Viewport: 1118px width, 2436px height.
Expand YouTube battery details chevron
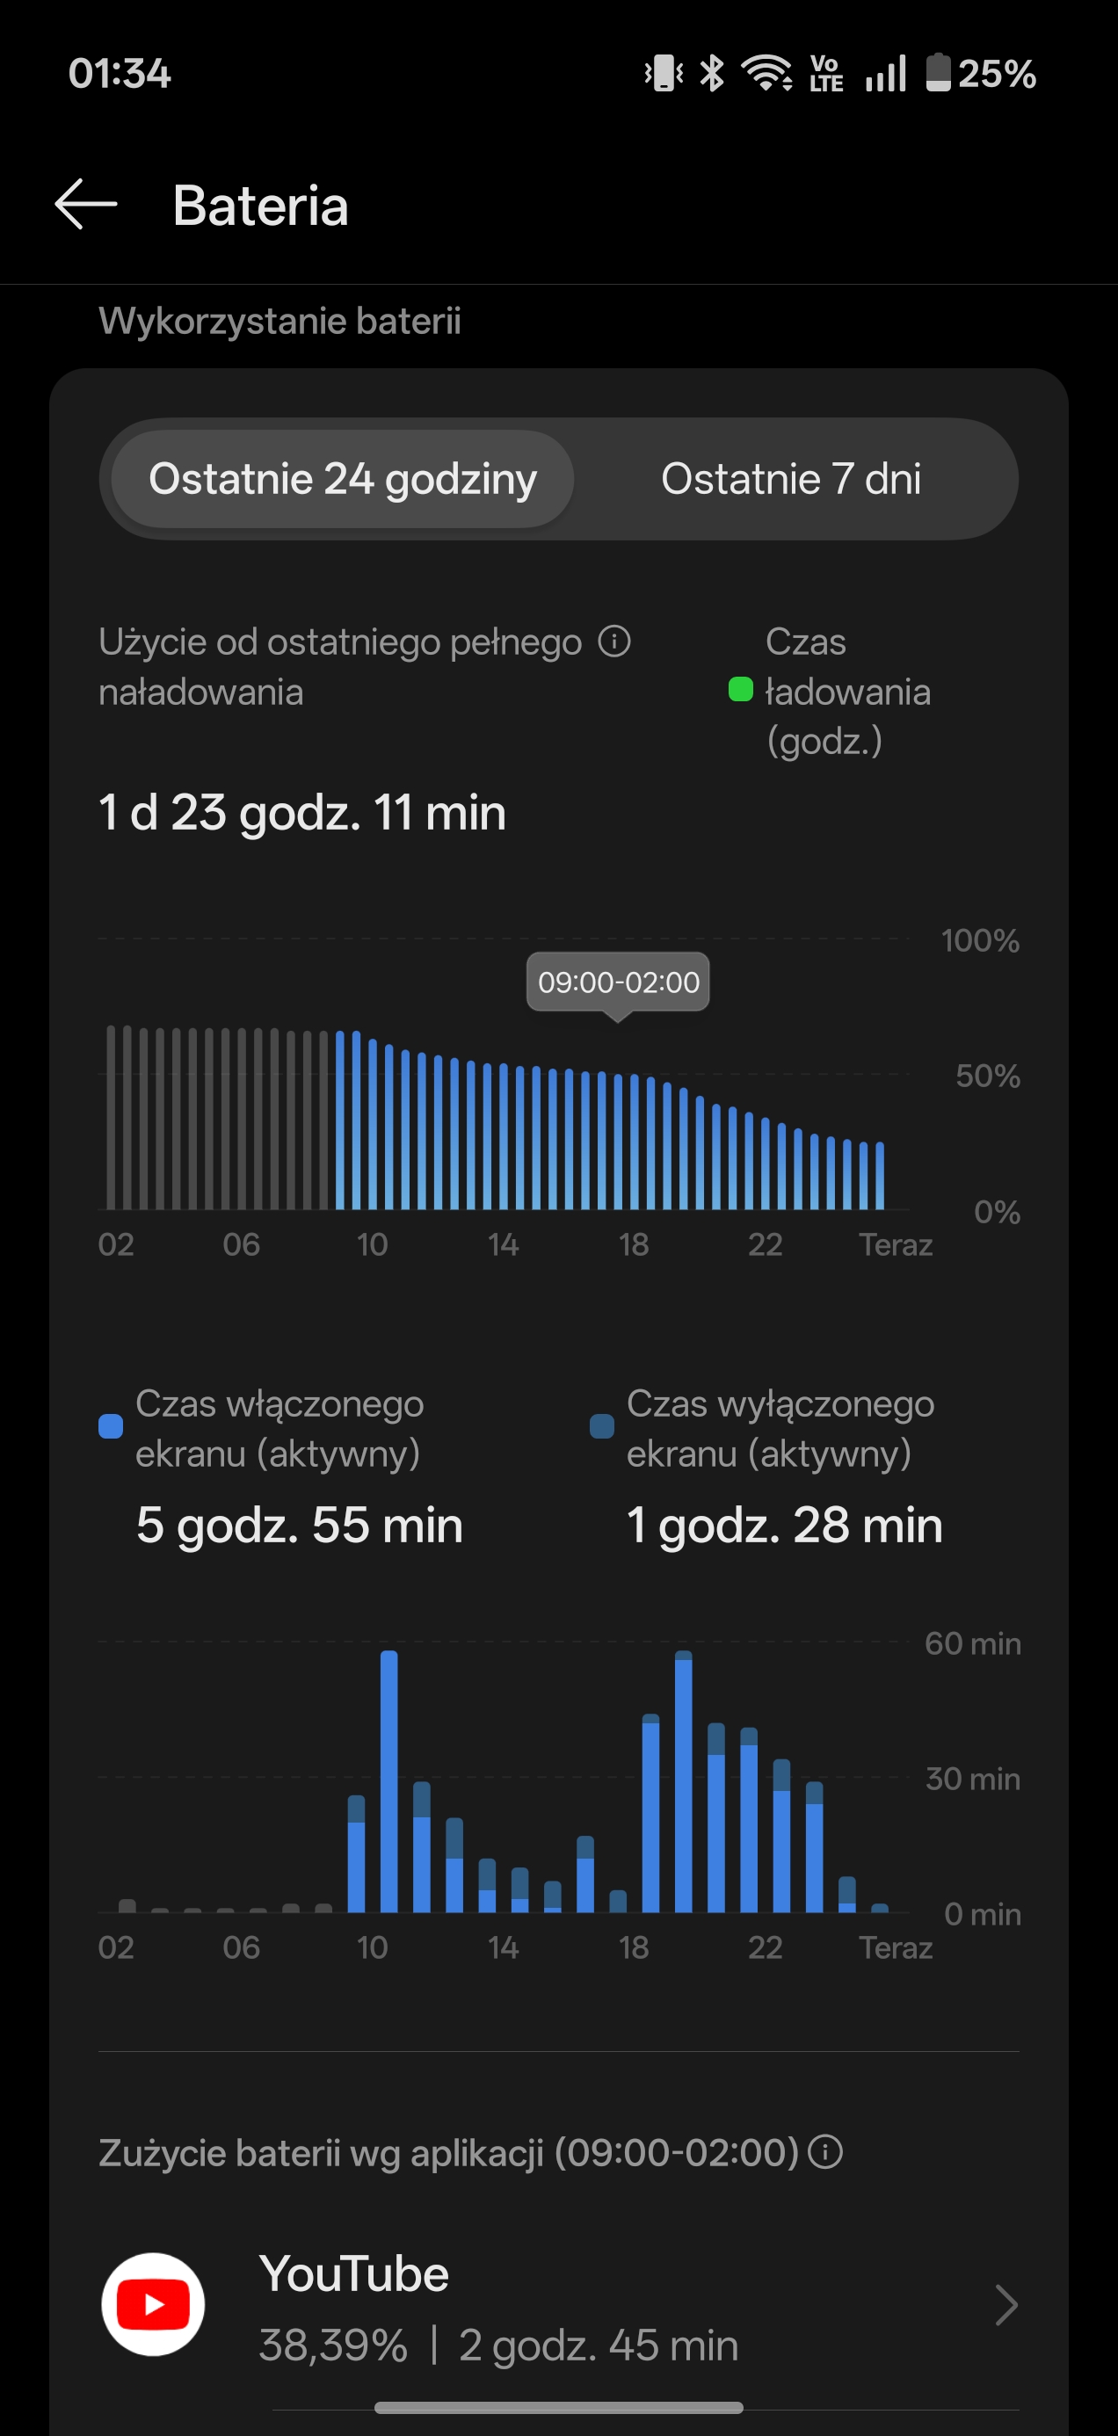click(x=1006, y=2304)
